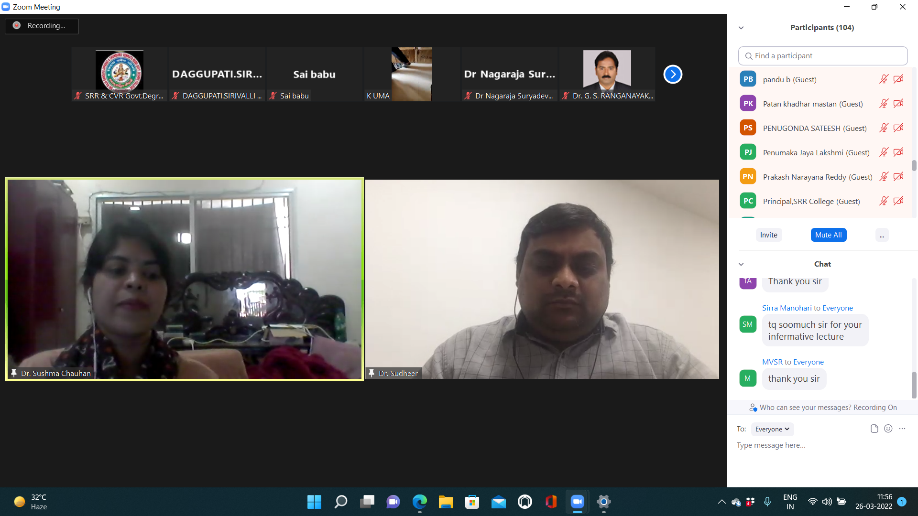Screen dimensions: 918x516
Task: Toggle video for Patan khadhar mastan
Action: 898,104
